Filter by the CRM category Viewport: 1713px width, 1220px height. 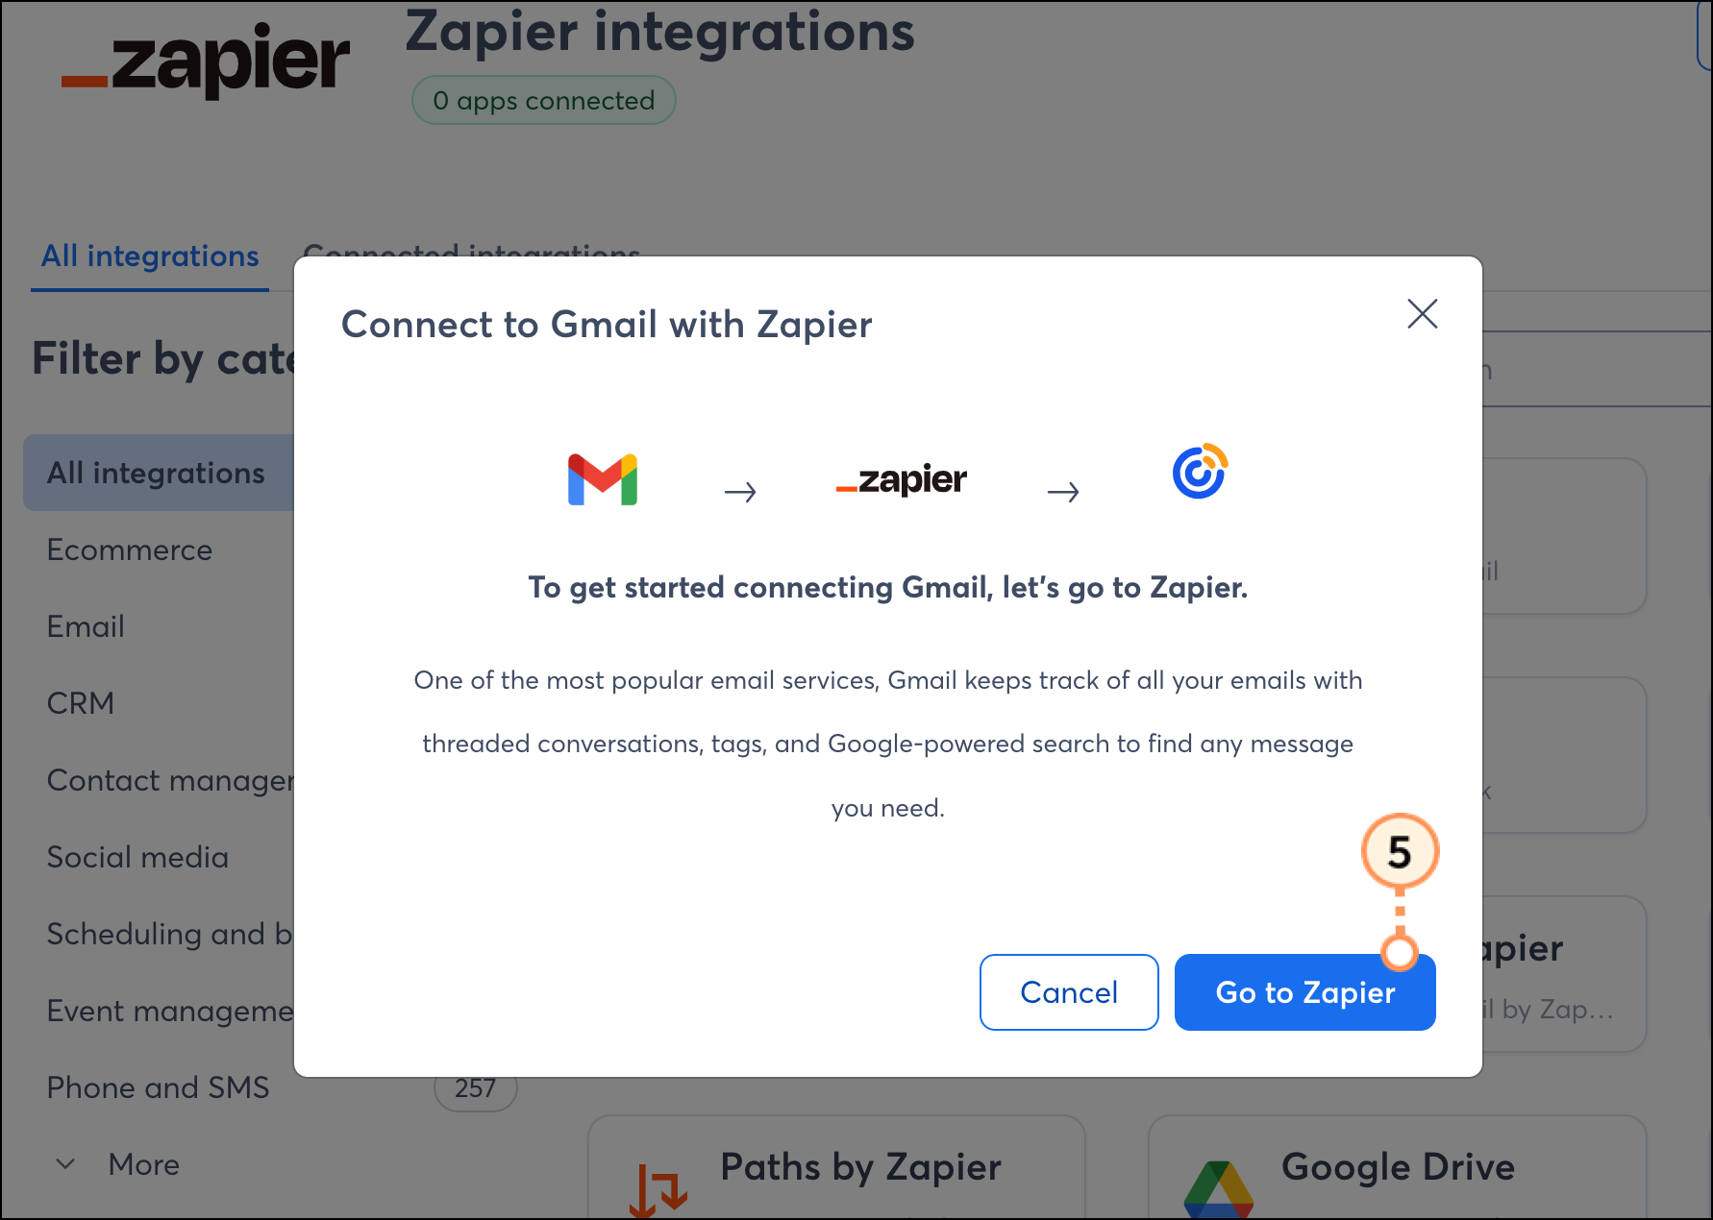[81, 703]
